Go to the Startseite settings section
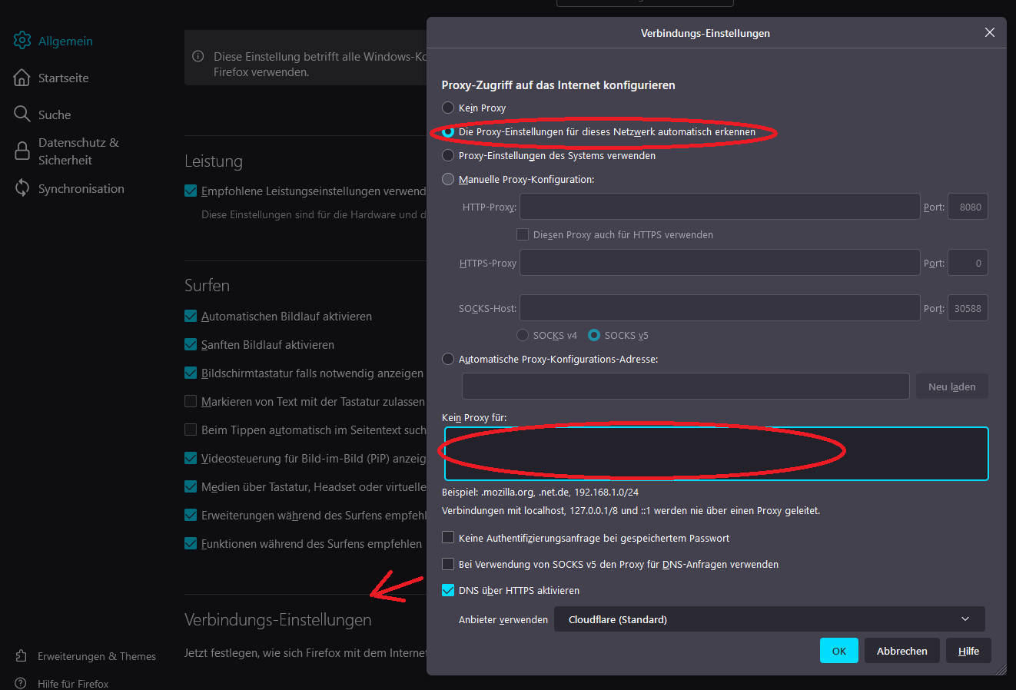This screenshot has height=690, width=1016. (63, 78)
